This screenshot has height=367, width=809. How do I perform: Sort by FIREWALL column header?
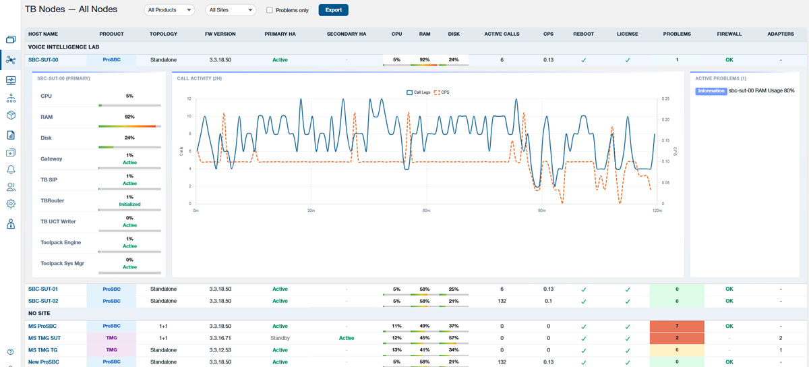pos(729,34)
